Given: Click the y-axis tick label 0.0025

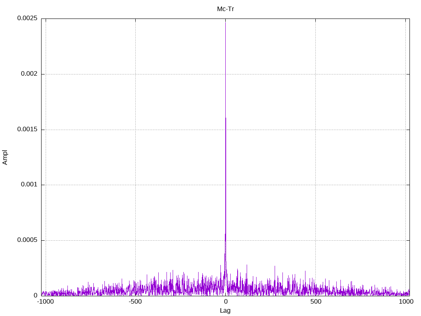Looking at the screenshot, I should tap(28, 18).
